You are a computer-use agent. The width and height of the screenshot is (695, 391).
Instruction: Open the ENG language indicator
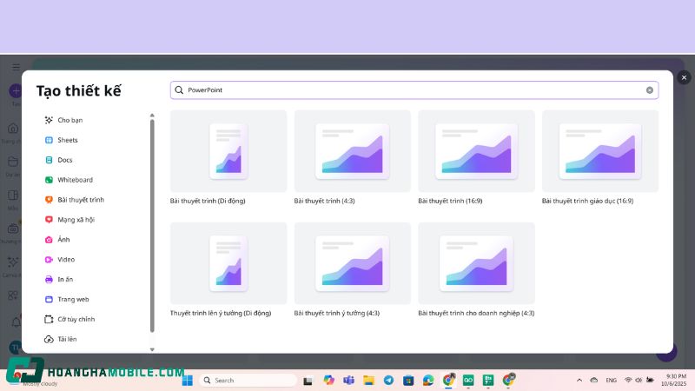click(612, 380)
